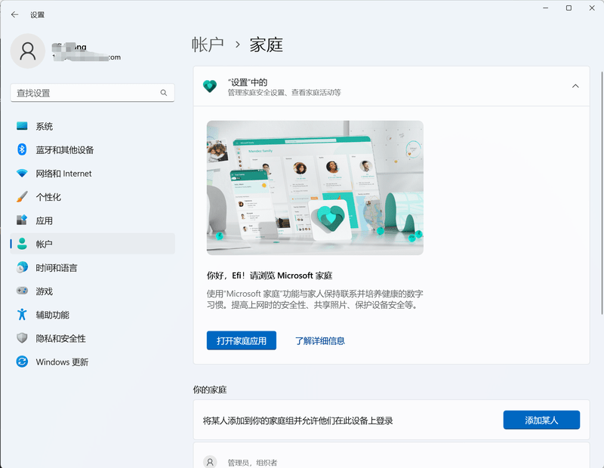Navigate to 应用 settings
This screenshot has width=604, height=468.
tap(92, 220)
